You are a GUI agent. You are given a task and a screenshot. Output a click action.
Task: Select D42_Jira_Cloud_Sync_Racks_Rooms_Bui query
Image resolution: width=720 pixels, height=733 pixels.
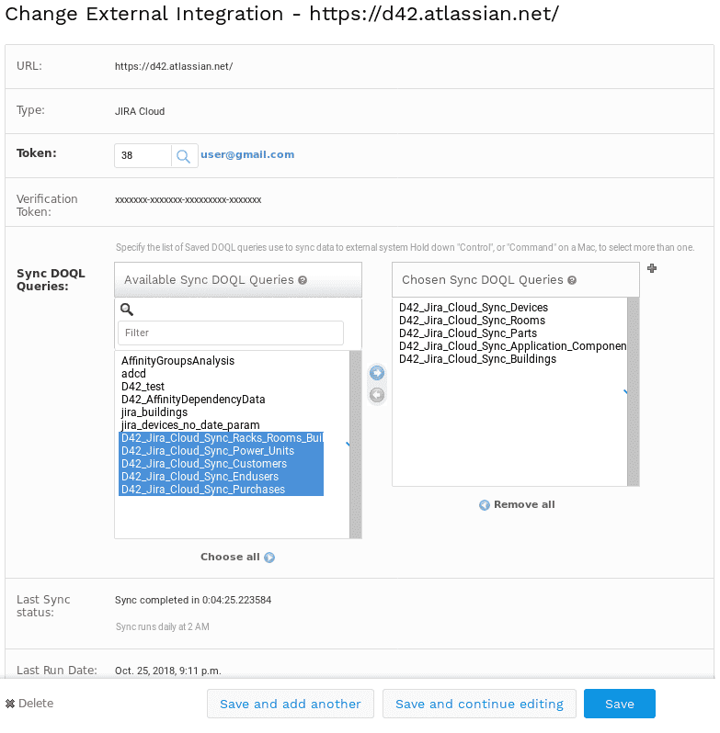[x=222, y=439]
